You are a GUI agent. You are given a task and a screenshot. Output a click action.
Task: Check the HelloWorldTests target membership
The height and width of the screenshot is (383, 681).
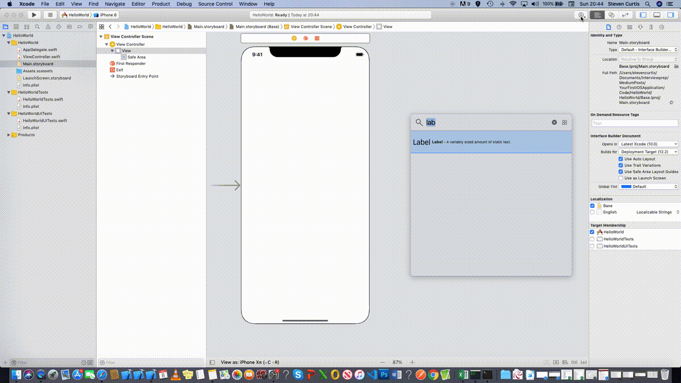[592, 239]
